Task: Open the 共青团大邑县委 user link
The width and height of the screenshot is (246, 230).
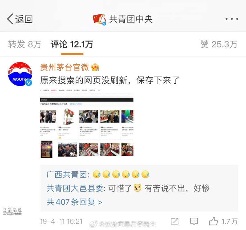Action: tap(75, 188)
